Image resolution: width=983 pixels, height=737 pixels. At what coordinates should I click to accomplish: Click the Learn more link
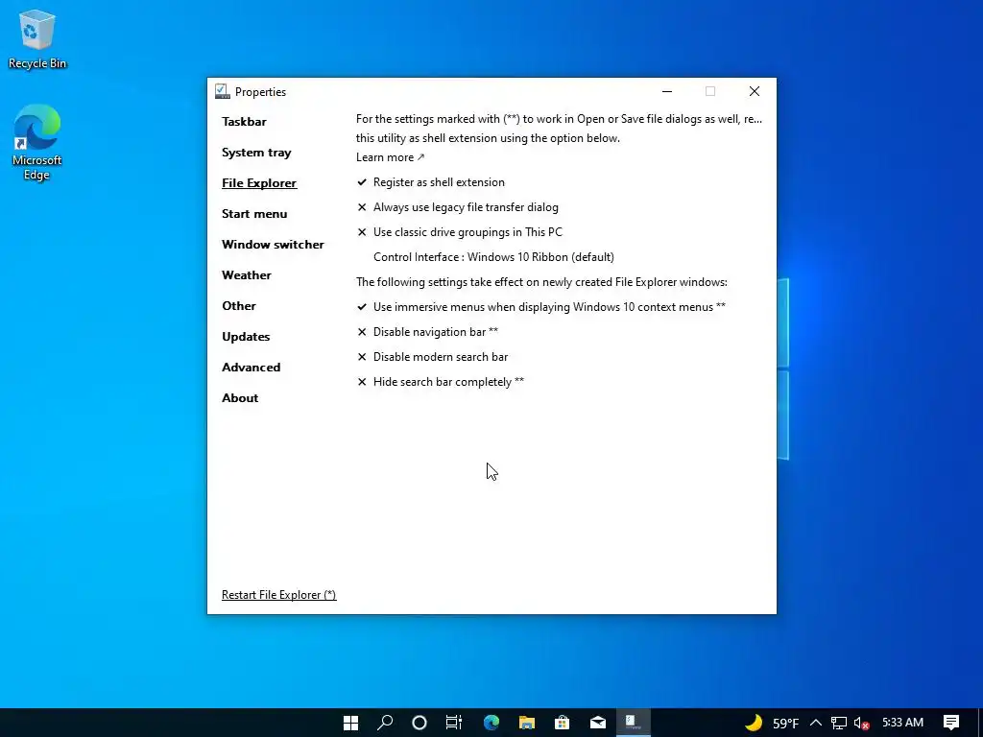coord(390,157)
